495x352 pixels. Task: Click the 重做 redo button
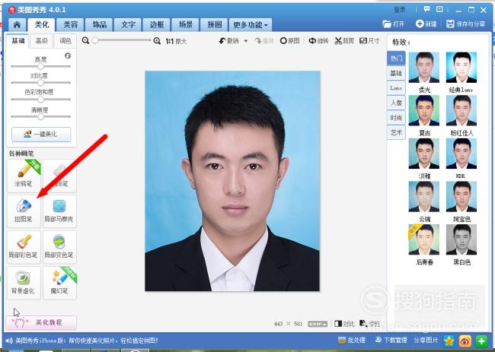pyautogui.click(x=264, y=40)
